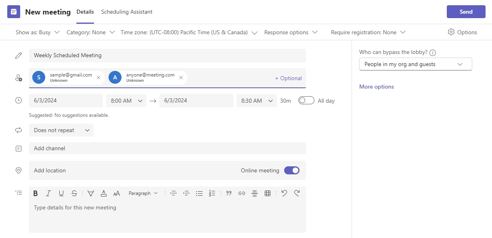Apply underline formatting

[61, 193]
